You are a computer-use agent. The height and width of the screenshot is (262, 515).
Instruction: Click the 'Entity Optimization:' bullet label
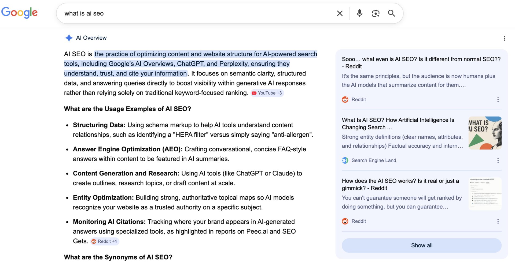pyautogui.click(x=103, y=197)
